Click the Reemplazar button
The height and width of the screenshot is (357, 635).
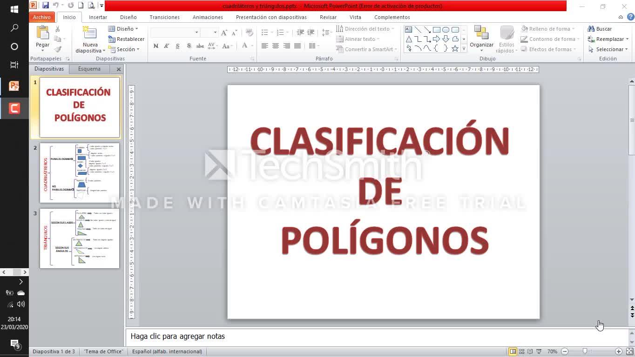coord(608,39)
